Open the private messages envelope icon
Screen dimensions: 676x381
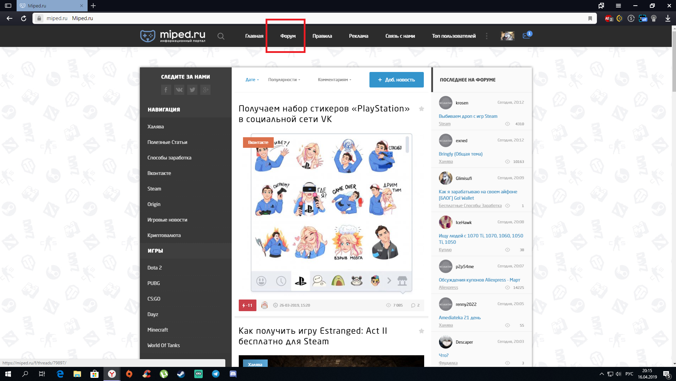coord(527,35)
